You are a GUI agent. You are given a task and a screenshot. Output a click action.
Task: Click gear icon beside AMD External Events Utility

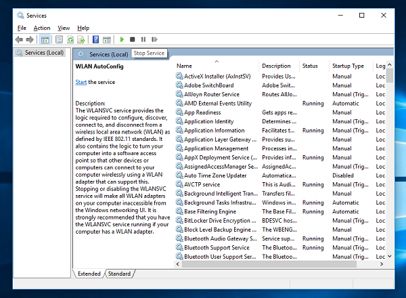pos(179,103)
